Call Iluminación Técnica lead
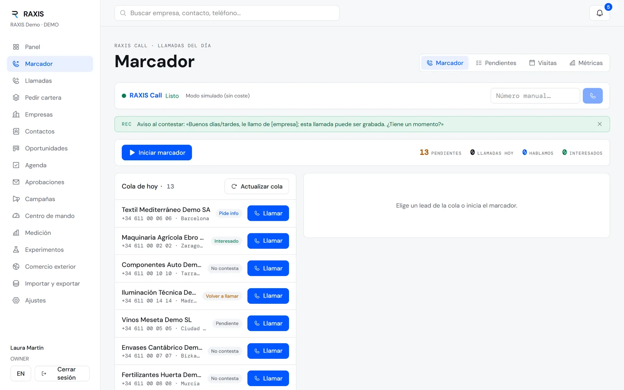Viewport: 624px width, 390px height. coord(268,296)
